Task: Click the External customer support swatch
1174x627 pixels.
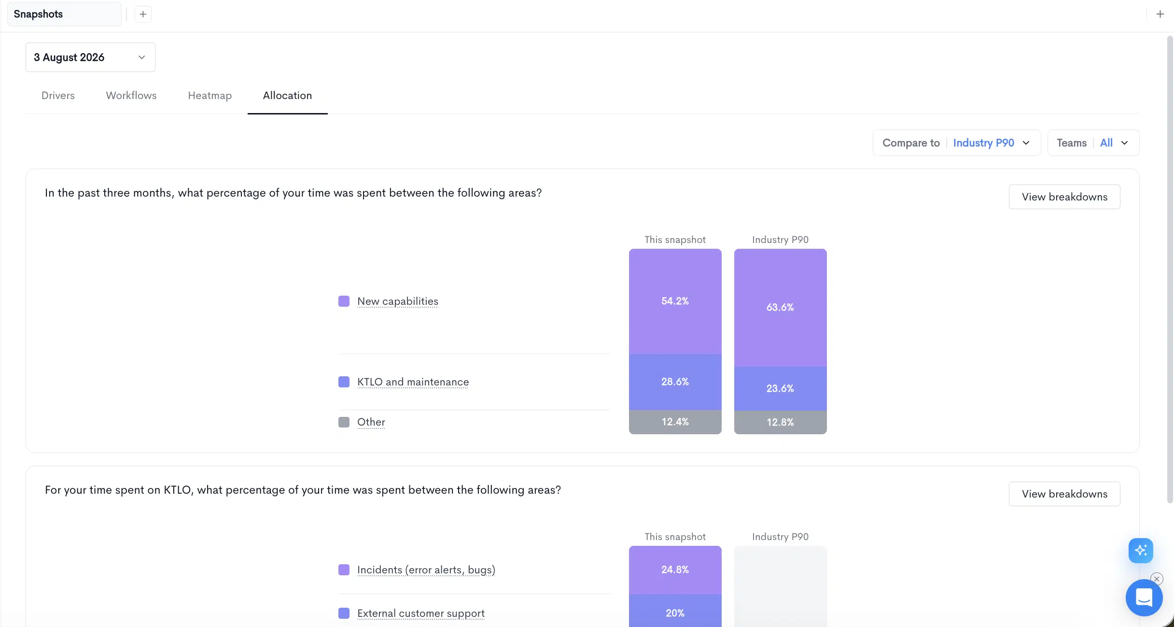Action: point(344,613)
